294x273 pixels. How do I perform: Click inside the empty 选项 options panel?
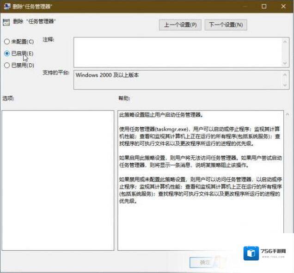point(58,180)
